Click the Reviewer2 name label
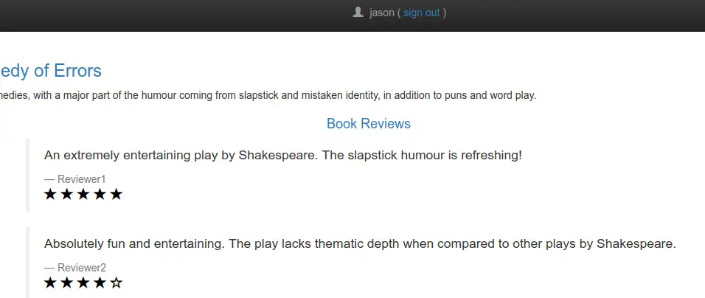 [x=82, y=268]
